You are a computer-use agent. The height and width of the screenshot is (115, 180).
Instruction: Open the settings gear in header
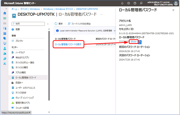pos(128,3)
